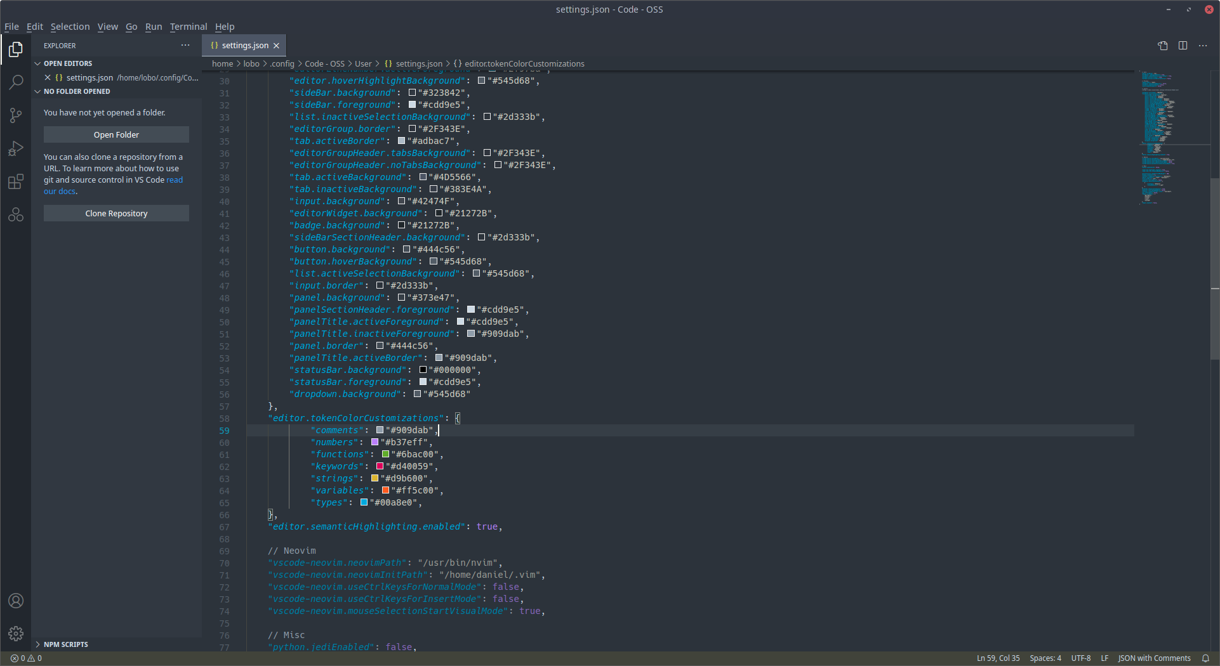
Task: Click the .config breadcrumb segment
Action: pyautogui.click(x=282, y=63)
